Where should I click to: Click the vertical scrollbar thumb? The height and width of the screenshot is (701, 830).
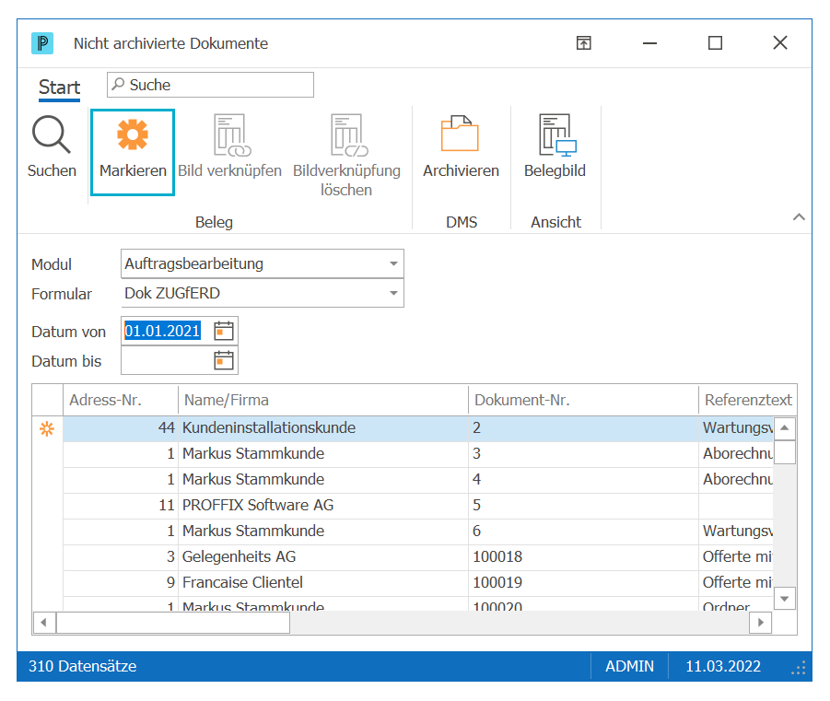tap(785, 451)
